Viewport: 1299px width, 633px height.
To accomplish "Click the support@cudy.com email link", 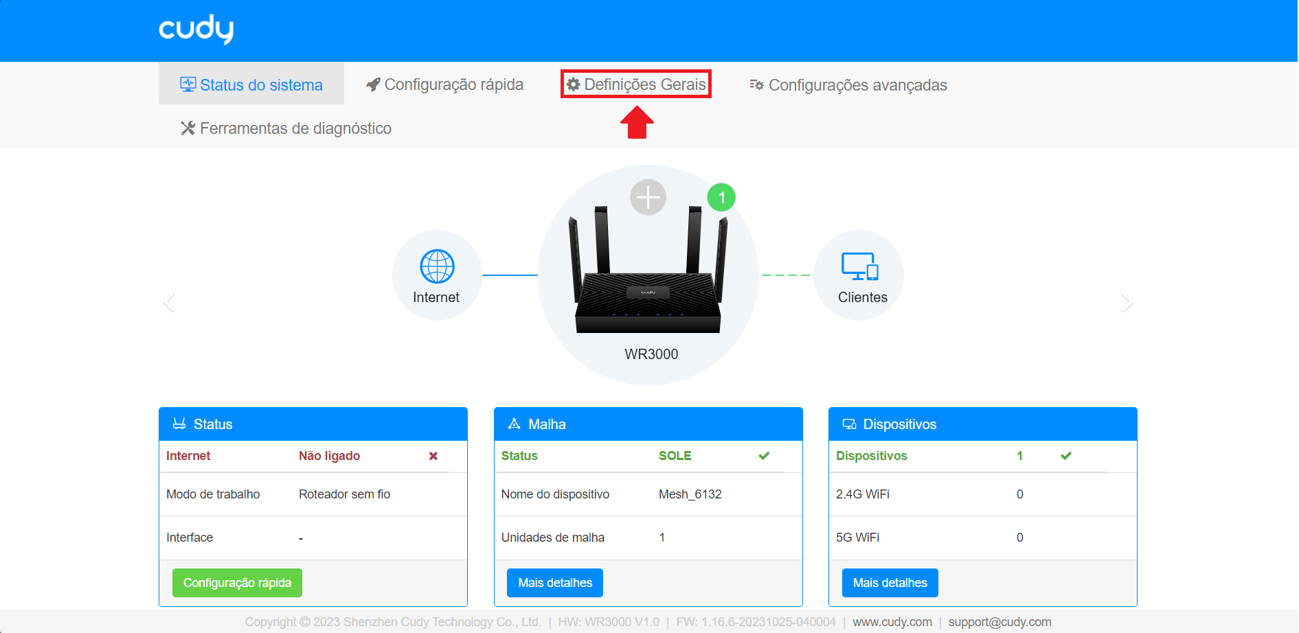I will pyautogui.click(x=999, y=622).
